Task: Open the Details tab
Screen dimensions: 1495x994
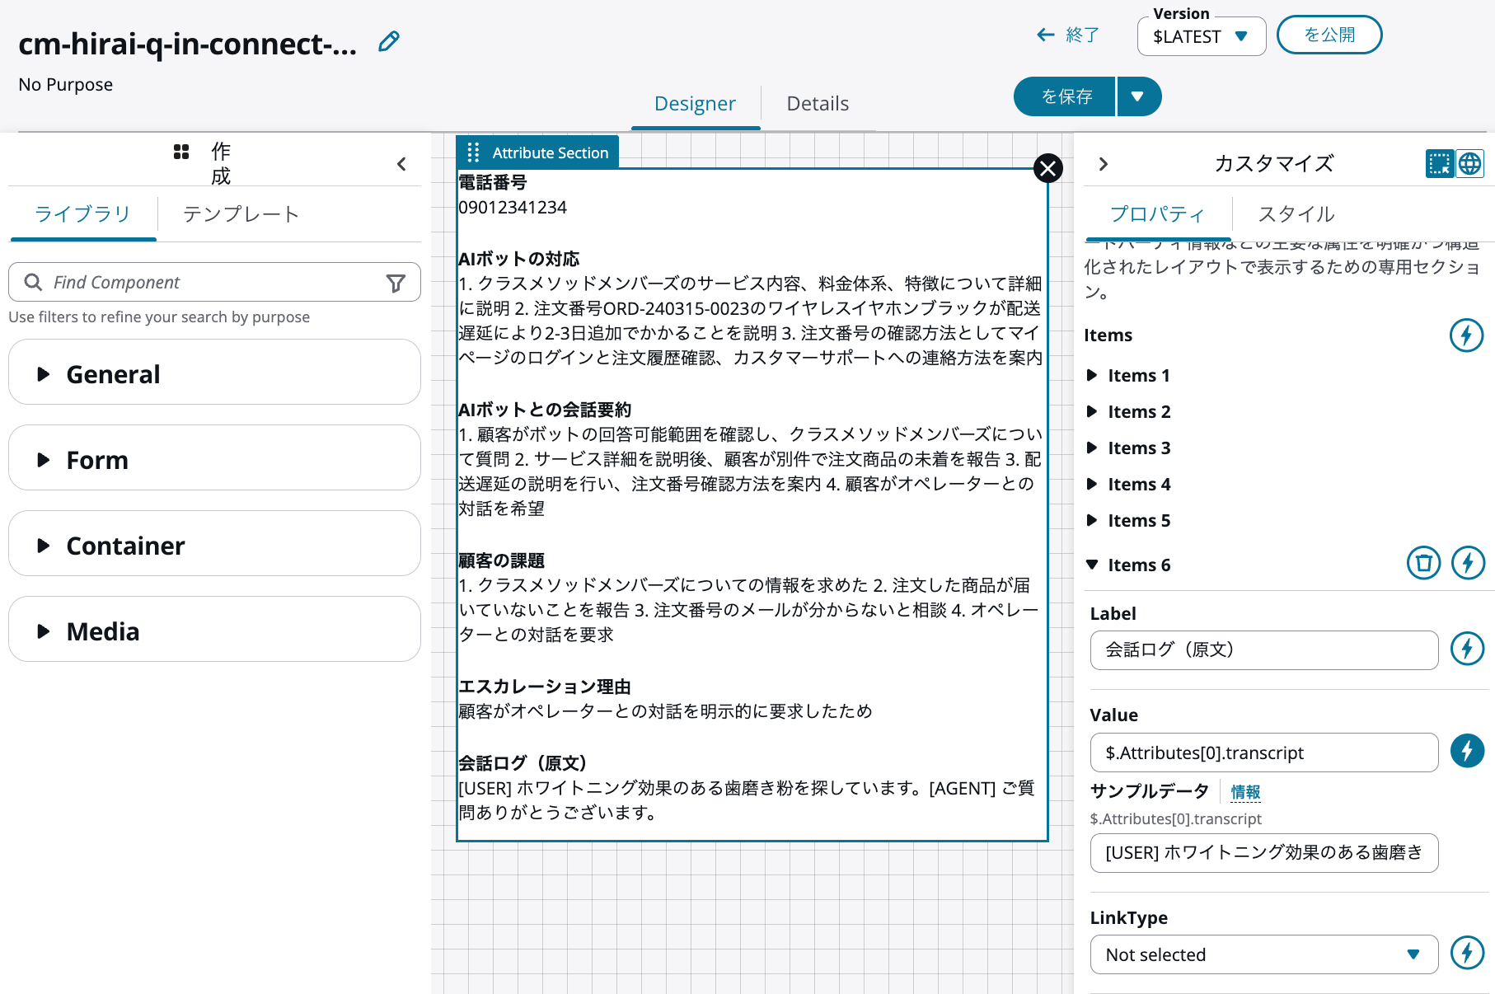Action: tap(817, 103)
